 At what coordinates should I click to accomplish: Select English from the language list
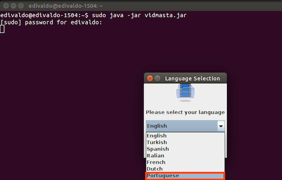185,135
